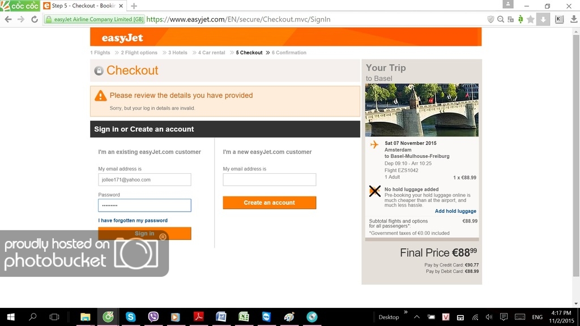Click 'Flight EZS1042' text

pos(402,170)
